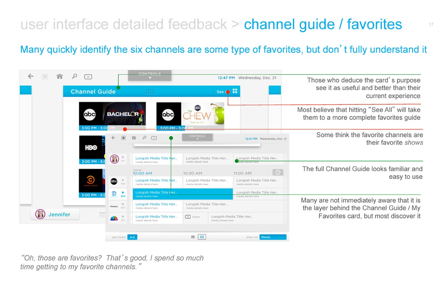Click the search magnifier in the front guide window

[144, 138]
